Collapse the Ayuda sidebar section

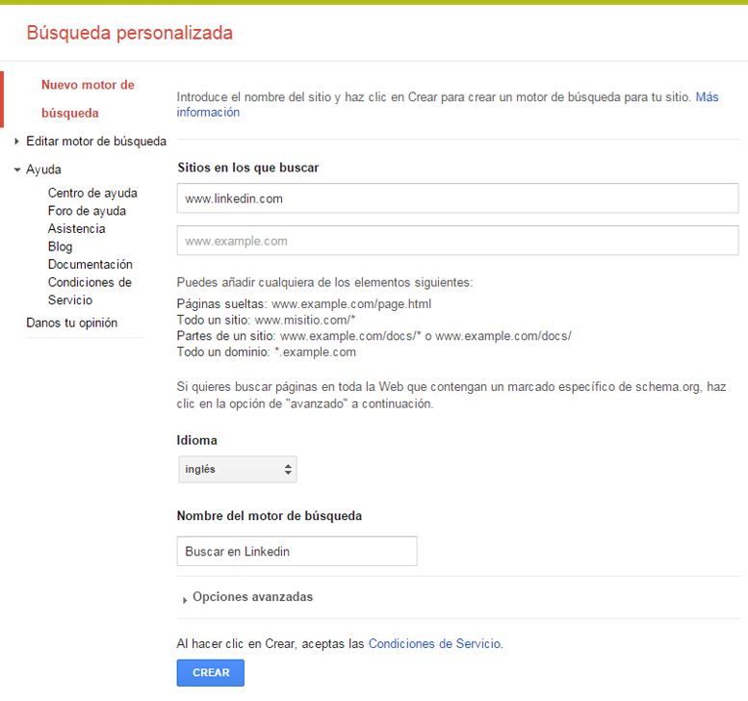pyautogui.click(x=17, y=169)
